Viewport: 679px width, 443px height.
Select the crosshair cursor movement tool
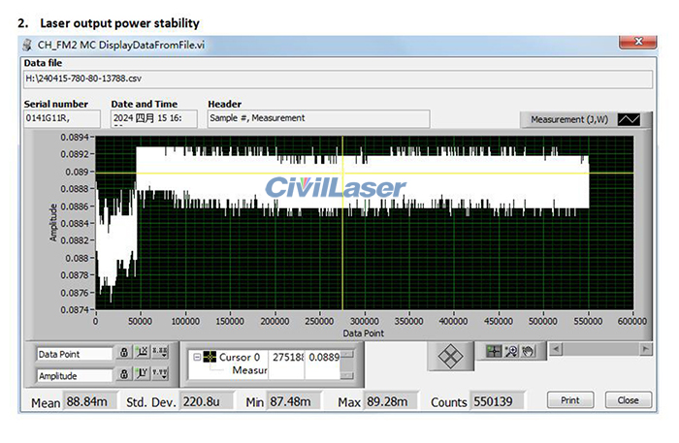(x=494, y=351)
